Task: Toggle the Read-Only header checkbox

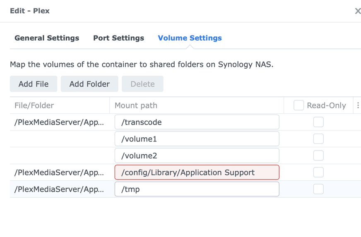Action: [298, 105]
